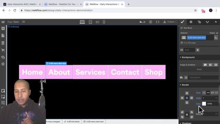Select the right border side
Image resolution: width=220 pixels, height=124 pixels.
click(191, 98)
